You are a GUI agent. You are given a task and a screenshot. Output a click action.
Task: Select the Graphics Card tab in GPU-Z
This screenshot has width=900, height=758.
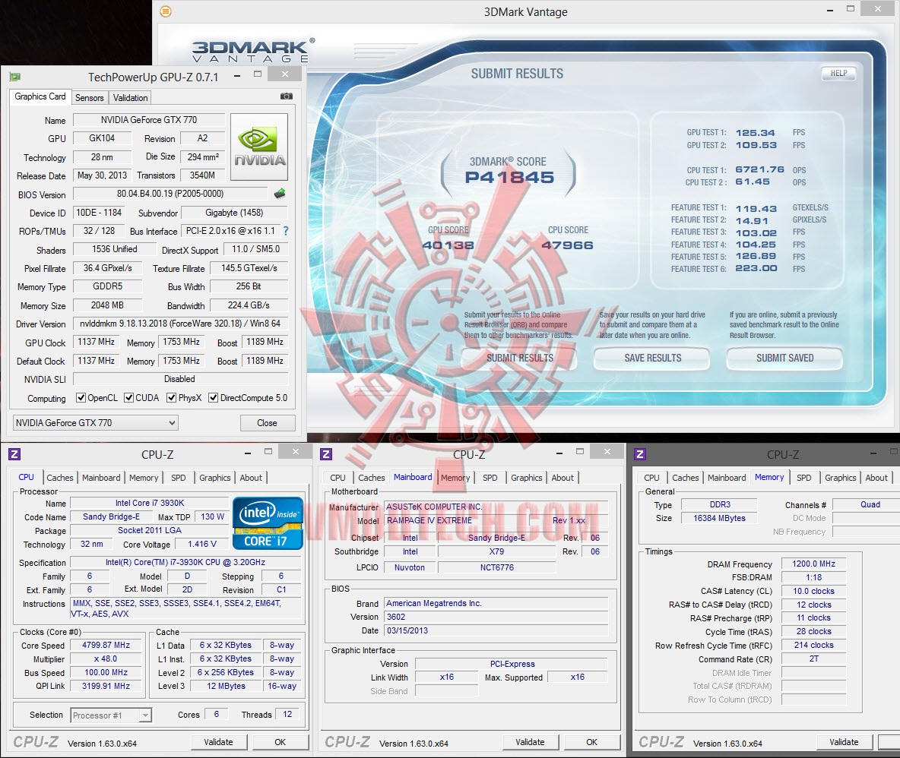40,96
